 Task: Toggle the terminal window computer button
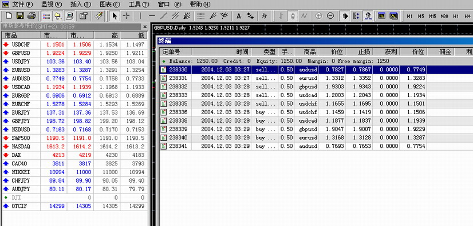point(70,16)
